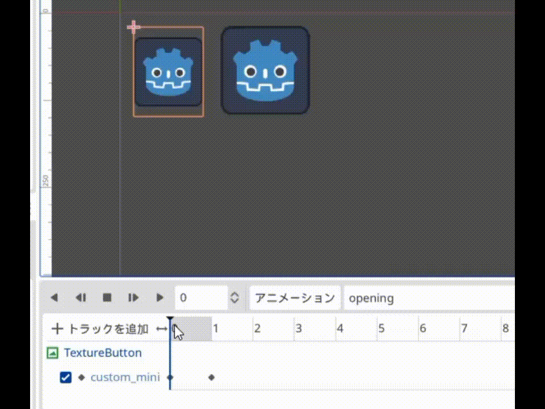This screenshot has height=409, width=545.
Task: Select the small Godot icon TextureButton
Action: click(168, 72)
